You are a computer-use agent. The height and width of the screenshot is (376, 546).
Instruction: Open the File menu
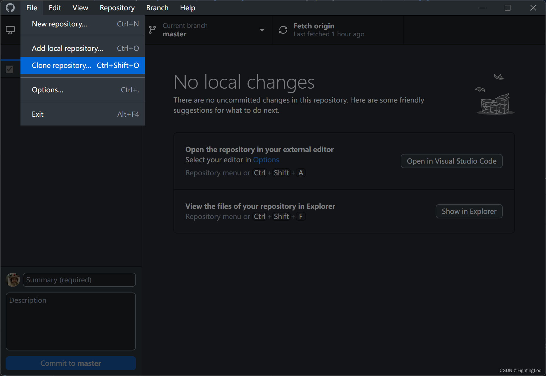(x=32, y=8)
